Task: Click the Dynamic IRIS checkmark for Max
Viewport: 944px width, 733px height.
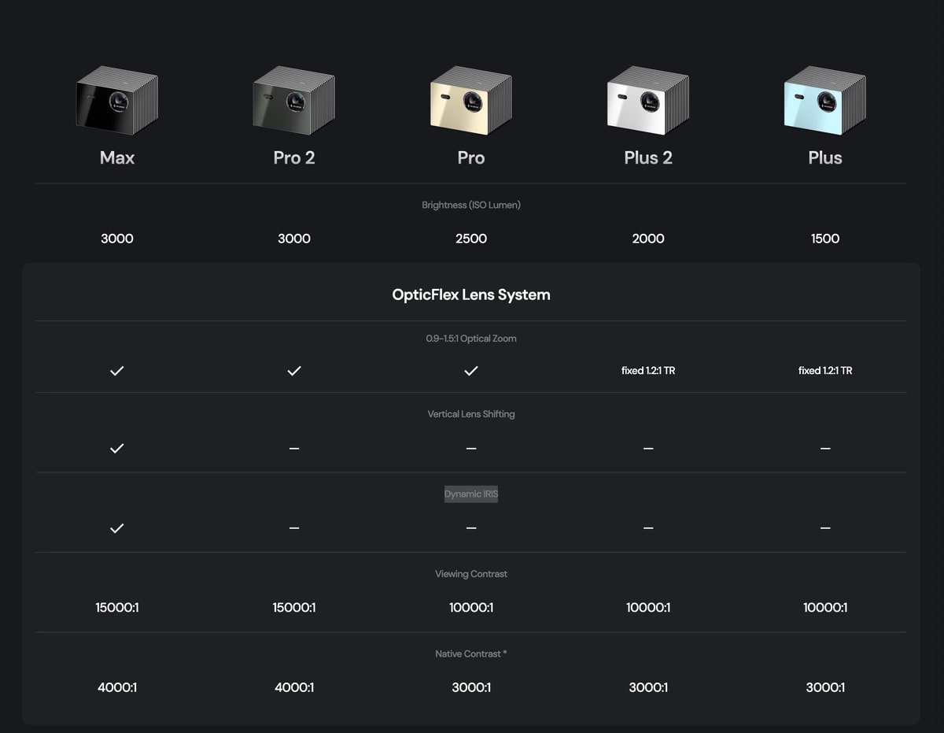Action: (117, 528)
